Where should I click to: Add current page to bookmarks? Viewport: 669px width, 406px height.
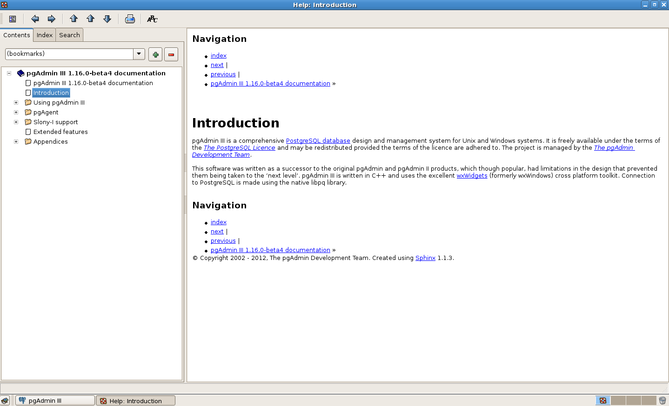pyautogui.click(x=155, y=54)
